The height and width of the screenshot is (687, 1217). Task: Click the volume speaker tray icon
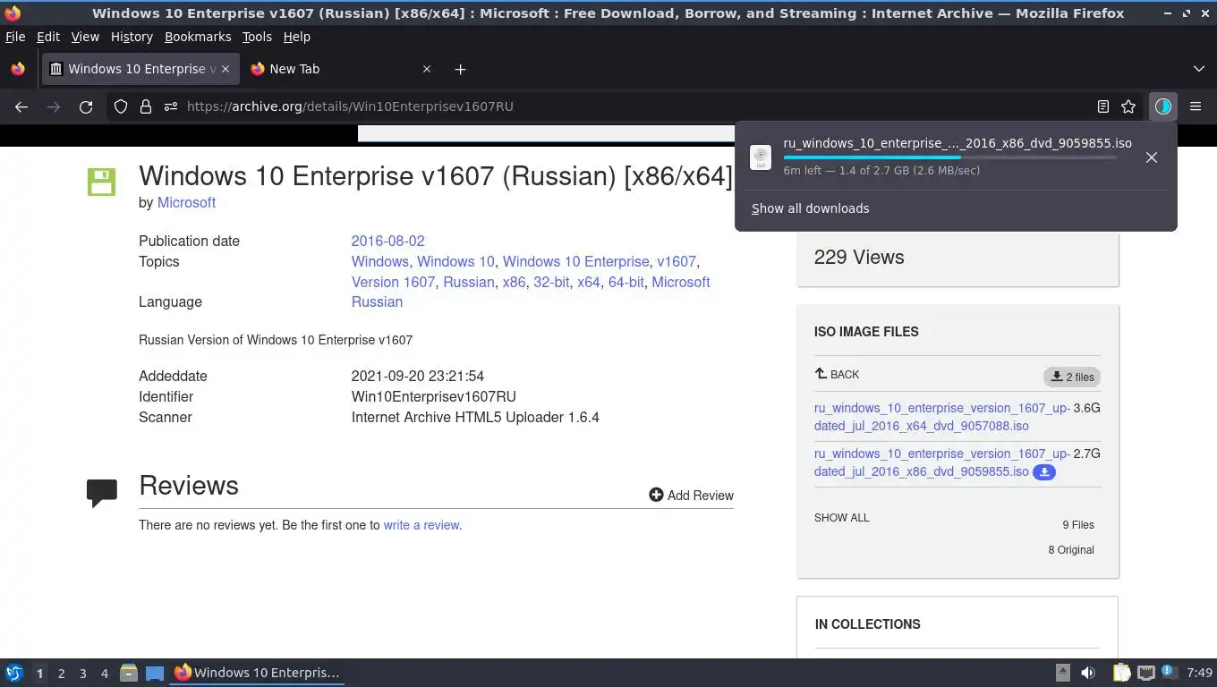click(1088, 673)
